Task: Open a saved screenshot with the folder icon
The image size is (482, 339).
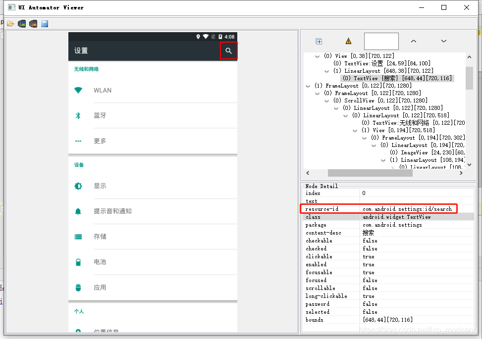Action: 11,24
